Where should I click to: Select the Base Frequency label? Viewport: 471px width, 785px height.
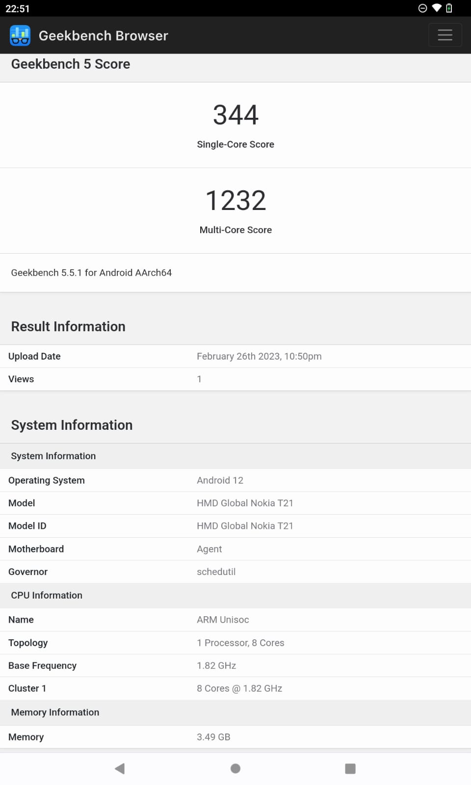click(x=43, y=666)
